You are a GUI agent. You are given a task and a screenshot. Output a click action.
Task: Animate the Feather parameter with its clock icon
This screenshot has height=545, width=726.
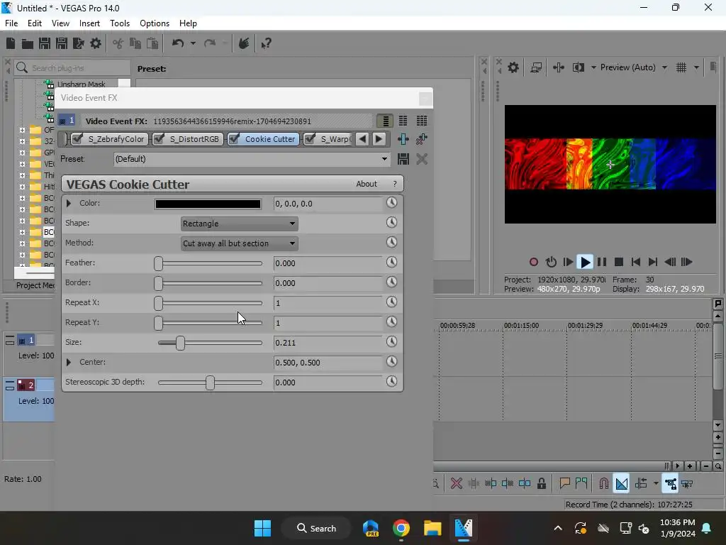coord(391,263)
